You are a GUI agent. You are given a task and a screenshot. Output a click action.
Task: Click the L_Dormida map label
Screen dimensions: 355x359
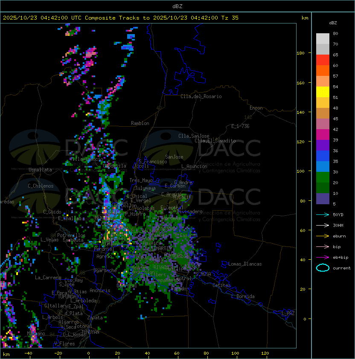(x=243, y=296)
